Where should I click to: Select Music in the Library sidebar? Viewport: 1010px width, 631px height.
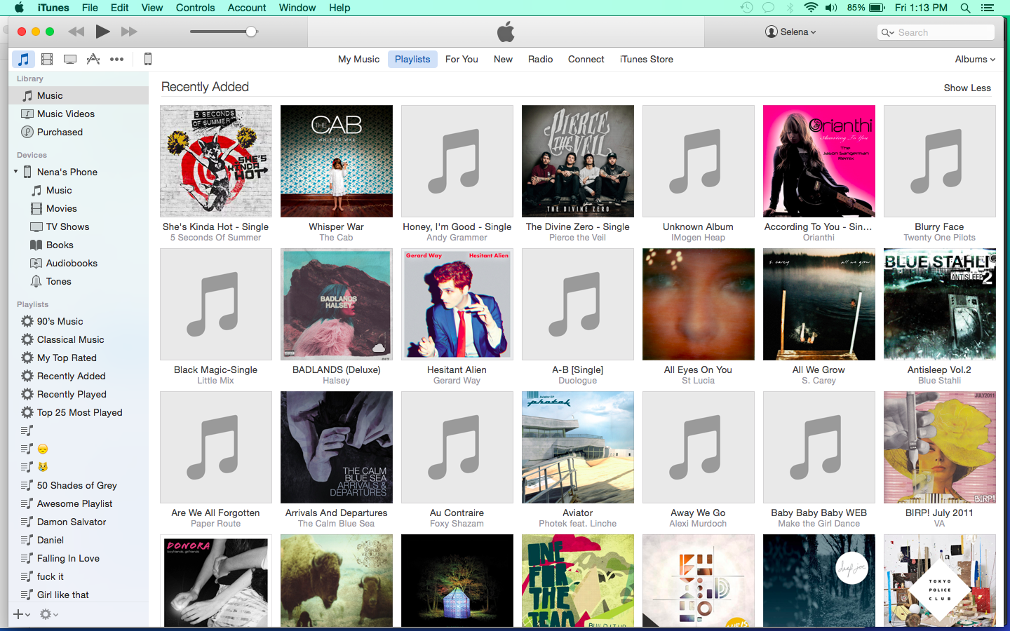(79, 95)
